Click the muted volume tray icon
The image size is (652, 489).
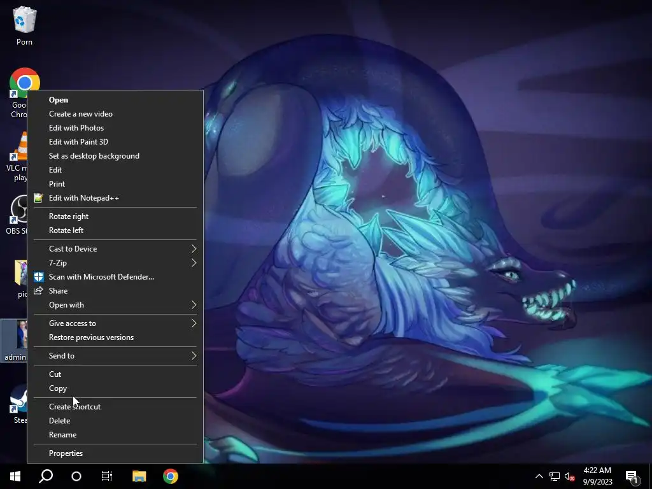click(x=570, y=476)
